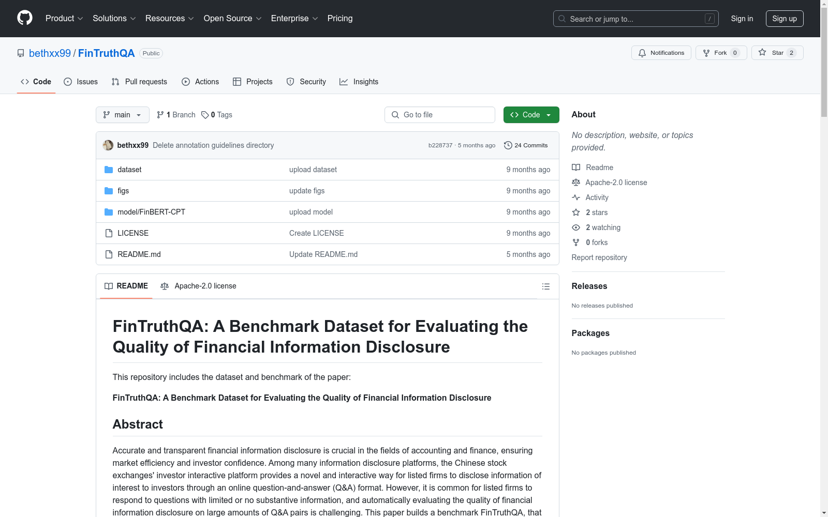Open the green Code dropdown
The width and height of the screenshot is (828, 517).
tap(531, 115)
